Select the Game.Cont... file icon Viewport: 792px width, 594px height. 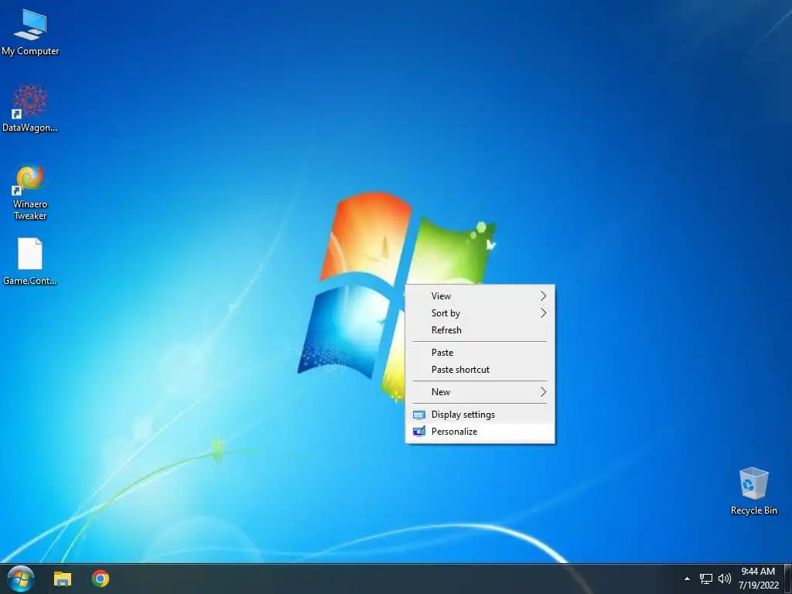[x=30, y=261]
